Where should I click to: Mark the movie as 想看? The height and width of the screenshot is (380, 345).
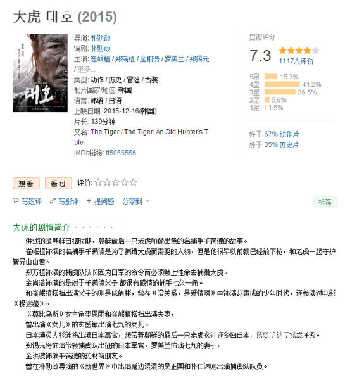[26, 183]
